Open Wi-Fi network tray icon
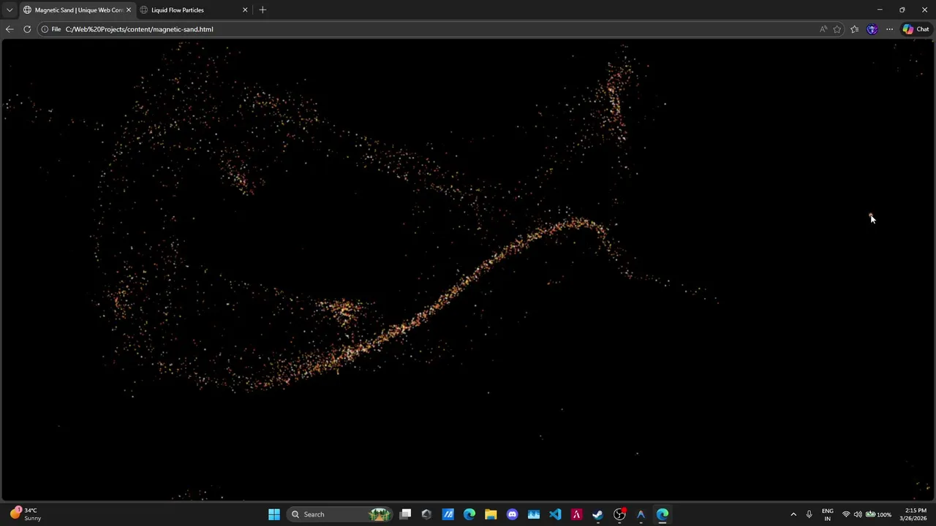This screenshot has height=526, width=936. (x=846, y=514)
